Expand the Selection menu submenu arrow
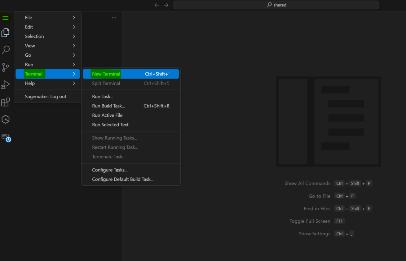Image resolution: width=406 pixels, height=261 pixels. coord(74,36)
